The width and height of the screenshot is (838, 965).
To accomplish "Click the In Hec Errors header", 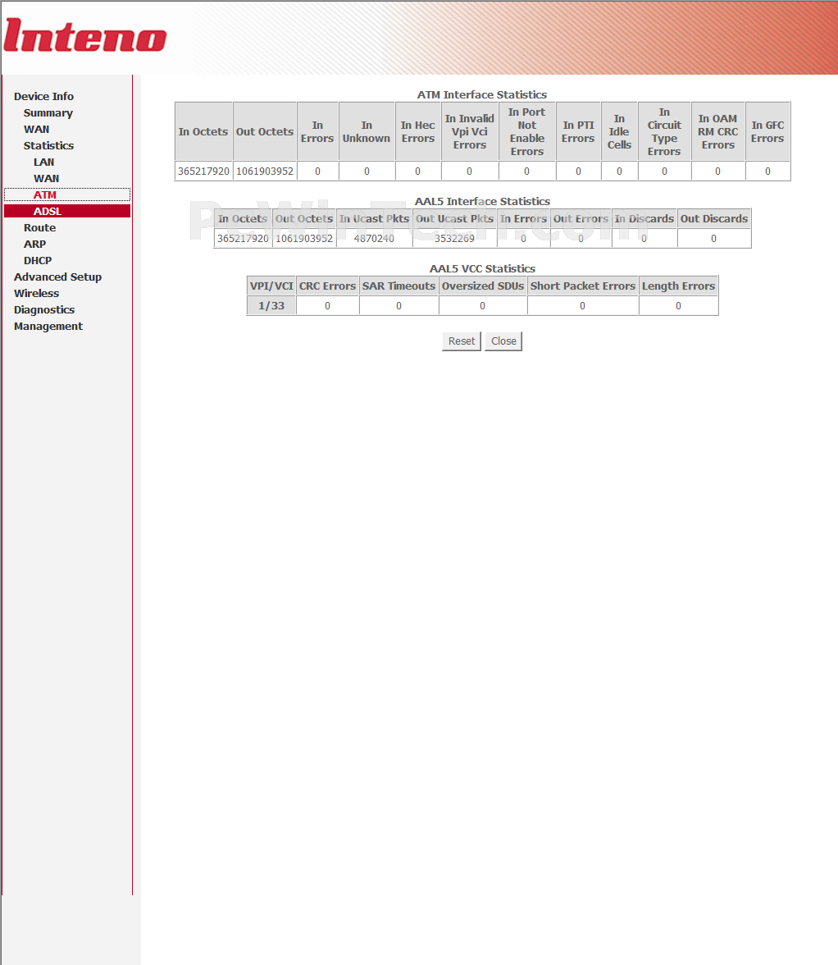I will point(418,131).
